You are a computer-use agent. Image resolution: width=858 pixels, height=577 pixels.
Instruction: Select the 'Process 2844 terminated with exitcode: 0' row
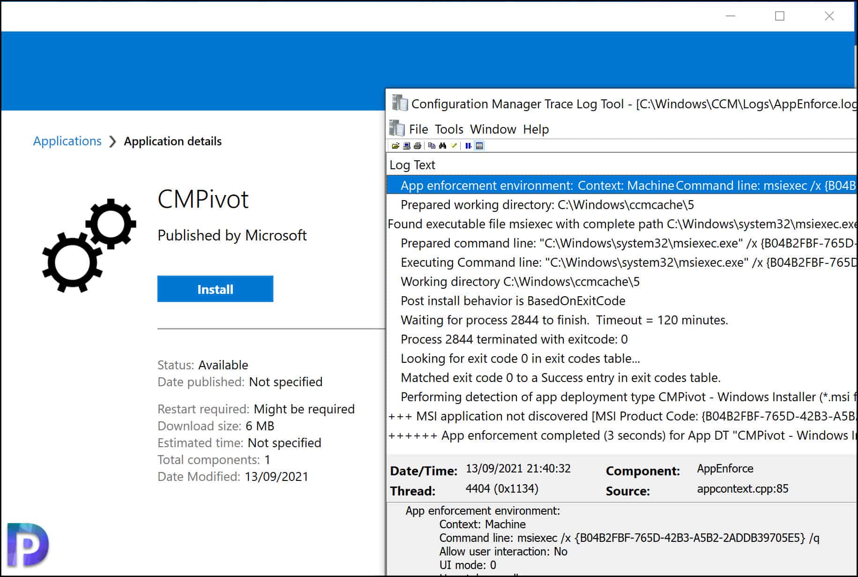[621, 339]
